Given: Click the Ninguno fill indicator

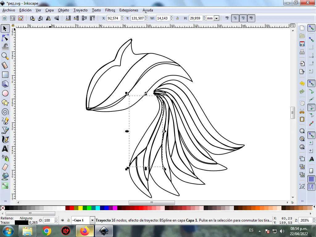Looking at the screenshot, I should [26, 218].
